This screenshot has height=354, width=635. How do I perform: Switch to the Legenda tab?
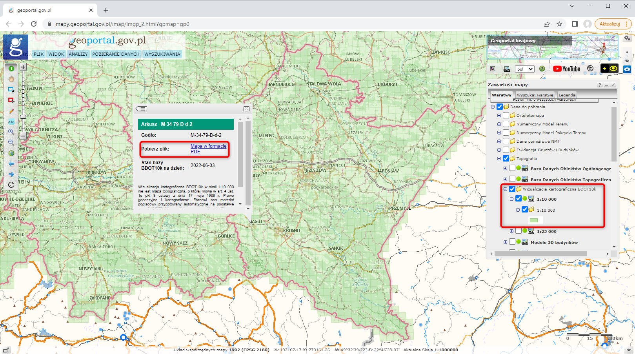pyautogui.click(x=566, y=95)
